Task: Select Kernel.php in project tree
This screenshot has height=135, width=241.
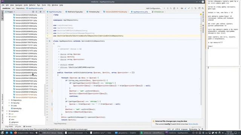Action: (x=17, y=108)
